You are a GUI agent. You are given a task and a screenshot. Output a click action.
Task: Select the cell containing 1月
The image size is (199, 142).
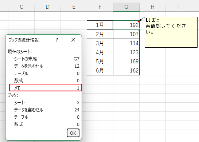[x=100, y=25]
